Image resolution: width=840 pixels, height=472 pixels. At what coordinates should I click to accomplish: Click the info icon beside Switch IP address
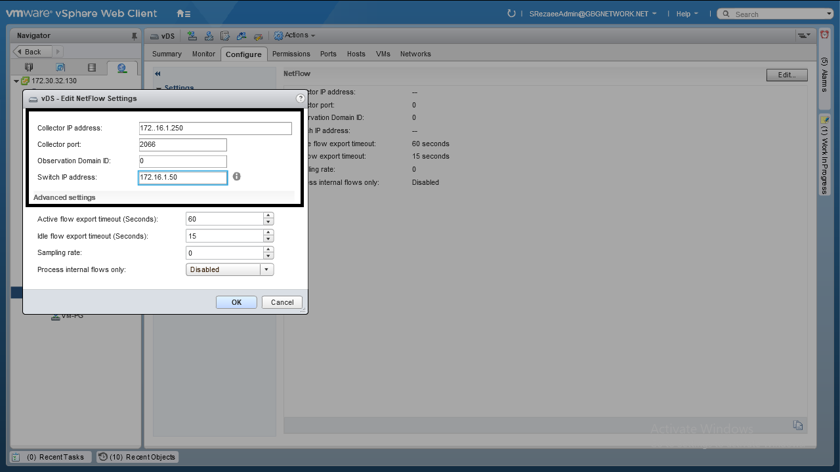coord(237,176)
